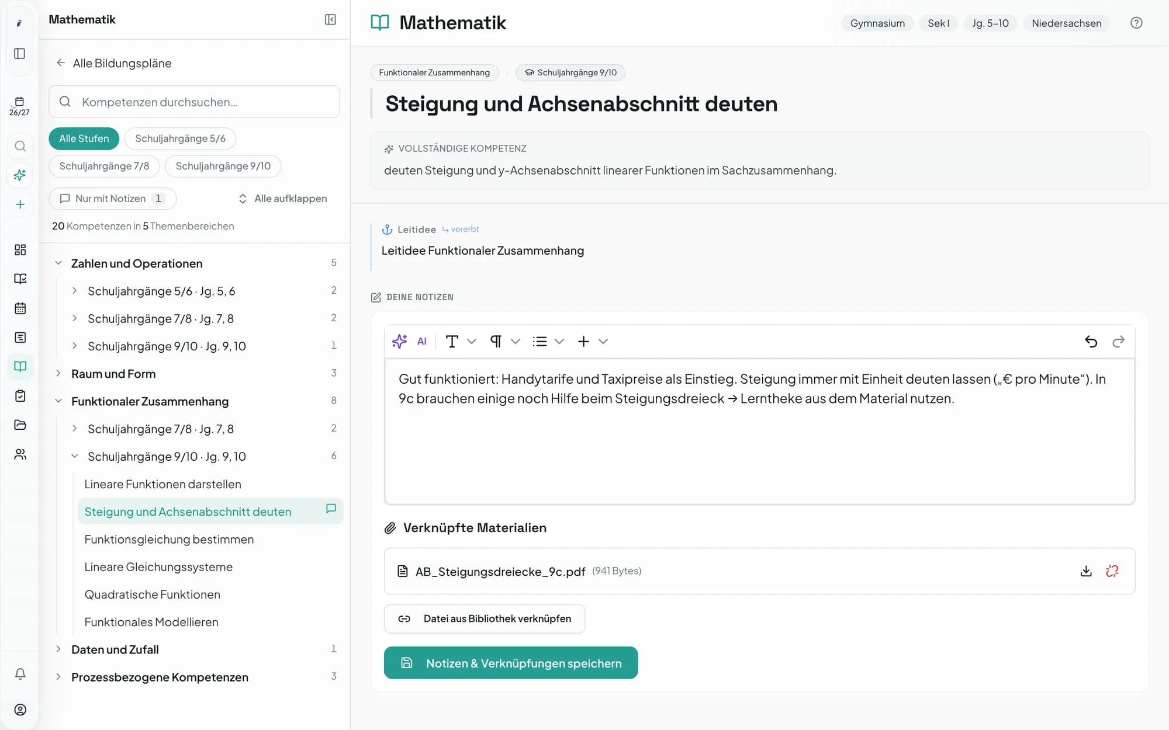The width and height of the screenshot is (1169, 730).
Task: Click Datei aus Bibliothek verknüpfen
Action: tap(485, 618)
